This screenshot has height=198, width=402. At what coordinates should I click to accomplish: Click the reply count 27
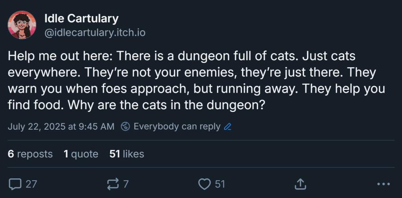31,184
